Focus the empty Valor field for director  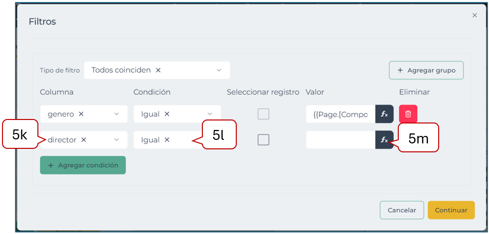340,140
